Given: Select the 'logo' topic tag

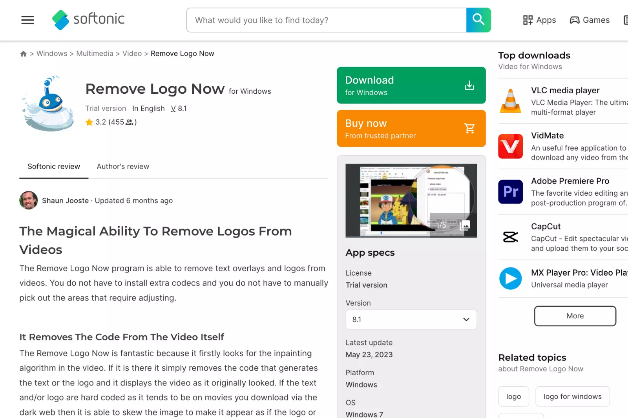Looking at the screenshot, I should tap(514, 396).
